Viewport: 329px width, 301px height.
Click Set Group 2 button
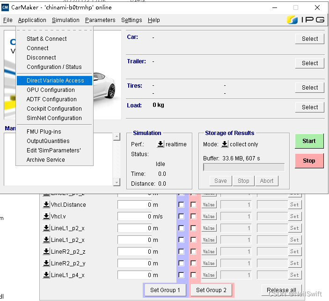(x=211, y=290)
